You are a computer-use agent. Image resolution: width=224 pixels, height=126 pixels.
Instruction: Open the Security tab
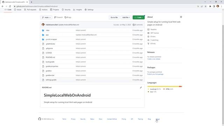tap(66, 10)
